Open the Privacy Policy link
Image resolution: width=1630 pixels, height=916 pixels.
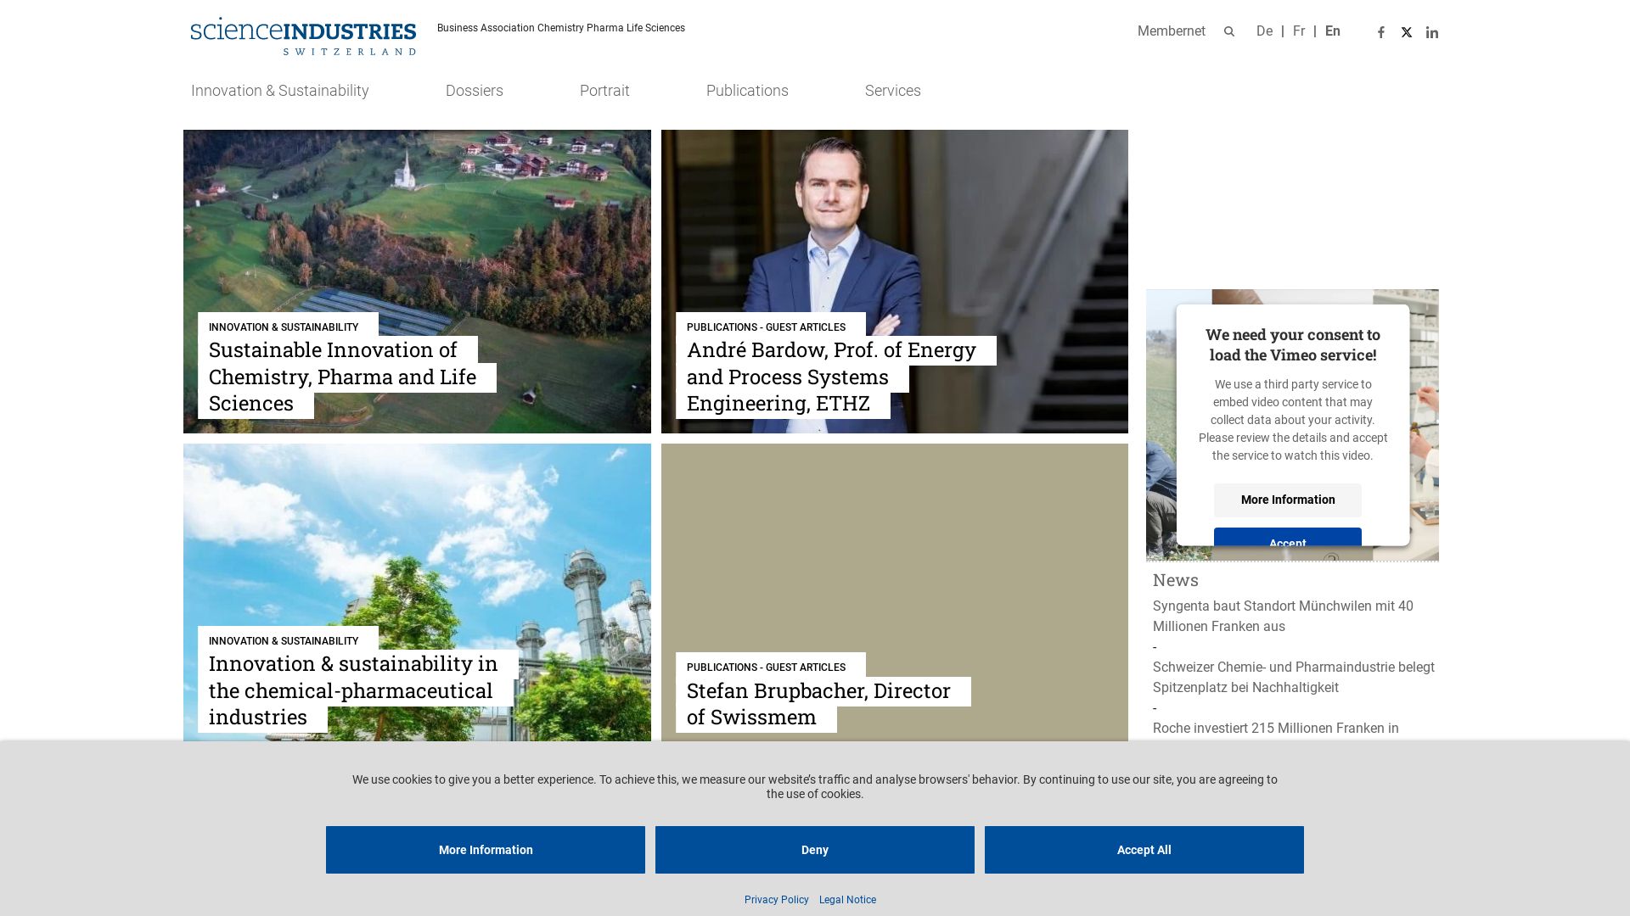point(777,900)
